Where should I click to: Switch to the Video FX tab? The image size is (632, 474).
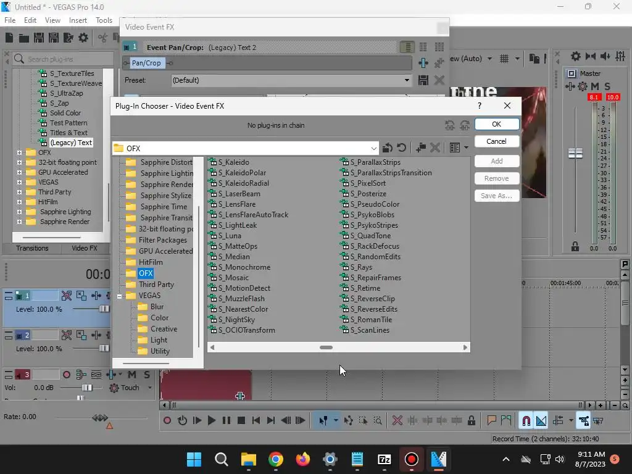coord(85,248)
